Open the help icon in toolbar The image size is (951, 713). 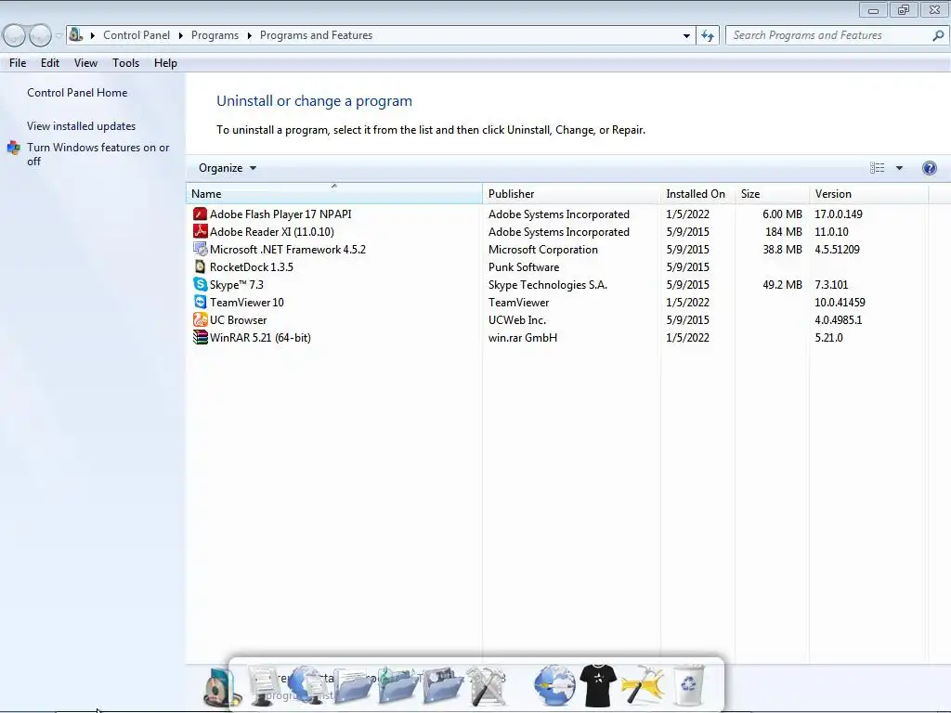929,168
